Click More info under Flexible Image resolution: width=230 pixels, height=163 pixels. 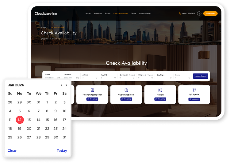coord(160,99)
